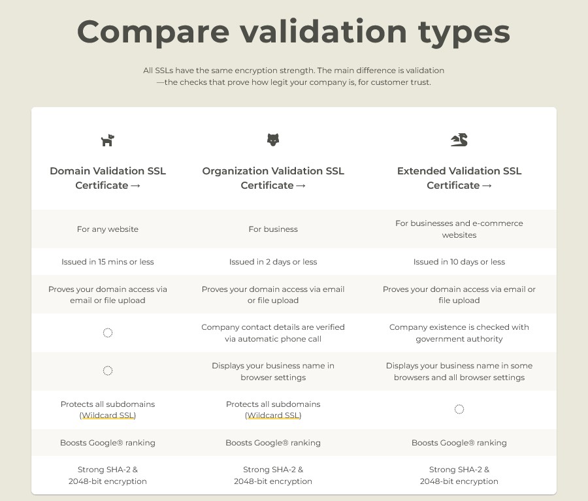Click the dotted circle in the Extended Validation column

coord(459,409)
